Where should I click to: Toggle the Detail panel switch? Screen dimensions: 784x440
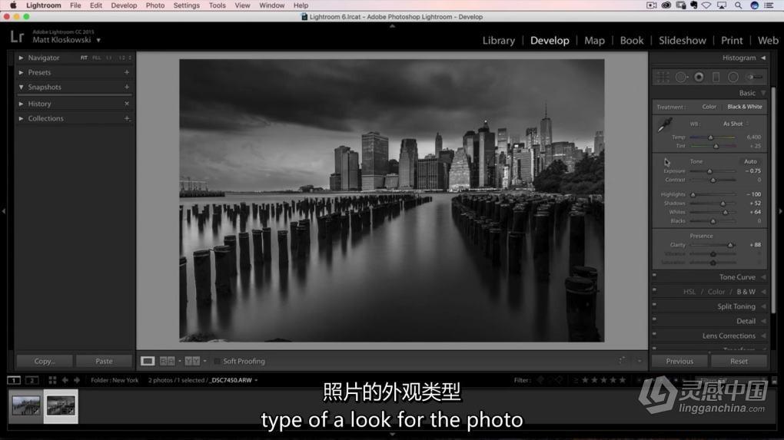[x=655, y=319]
